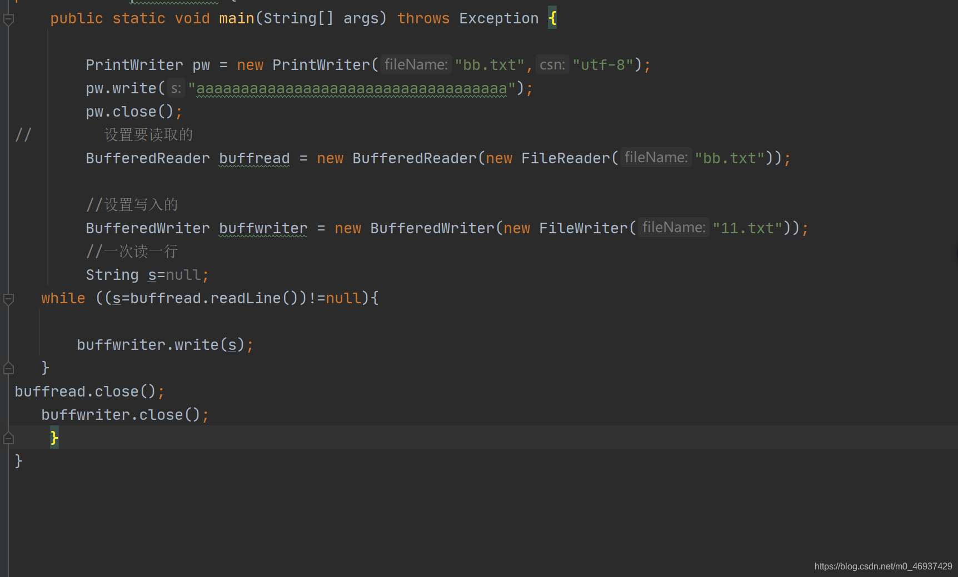The width and height of the screenshot is (958, 577).
Task: Click 'PrintWriter pw' declaration
Action: click(148, 65)
